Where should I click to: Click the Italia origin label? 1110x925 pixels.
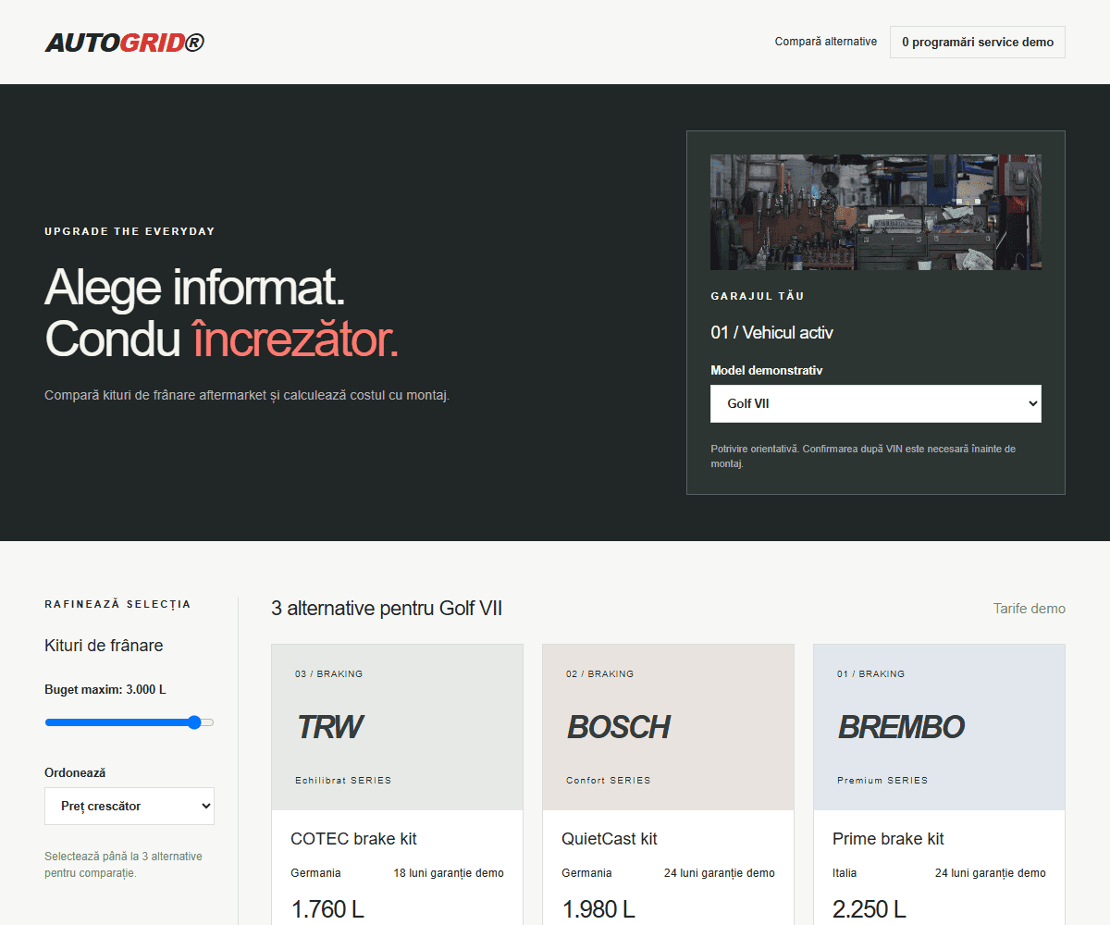pos(845,873)
